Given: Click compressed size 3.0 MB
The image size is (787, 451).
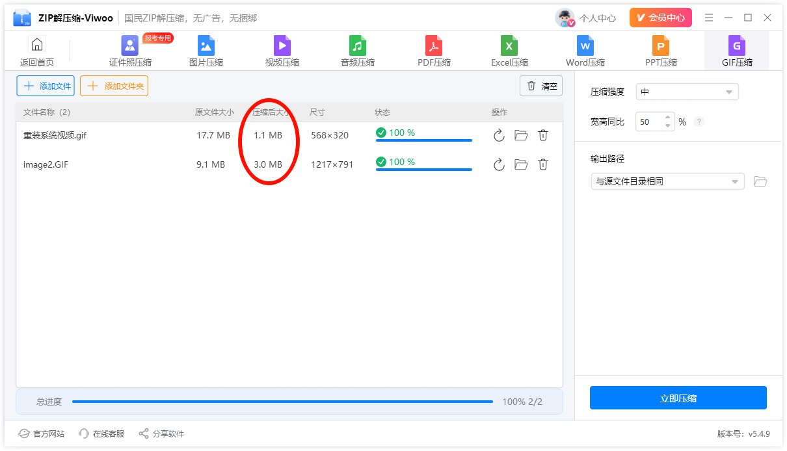Looking at the screenshot, I should pos(268,164).
